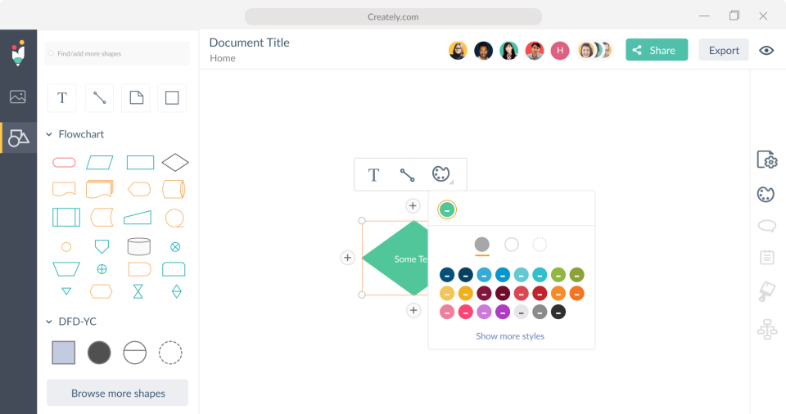Viewport: 786px width, 414px height.
Task: Click the Creately.com address bar
Action: (x=393, y=16)
